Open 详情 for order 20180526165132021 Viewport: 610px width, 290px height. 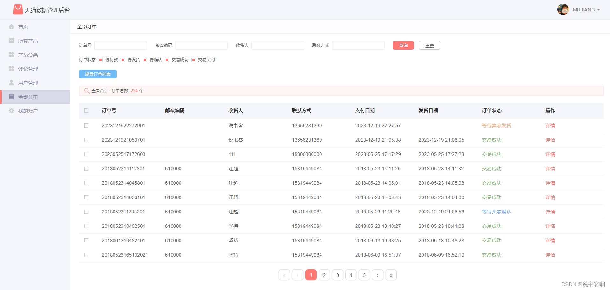pos(550,255)
